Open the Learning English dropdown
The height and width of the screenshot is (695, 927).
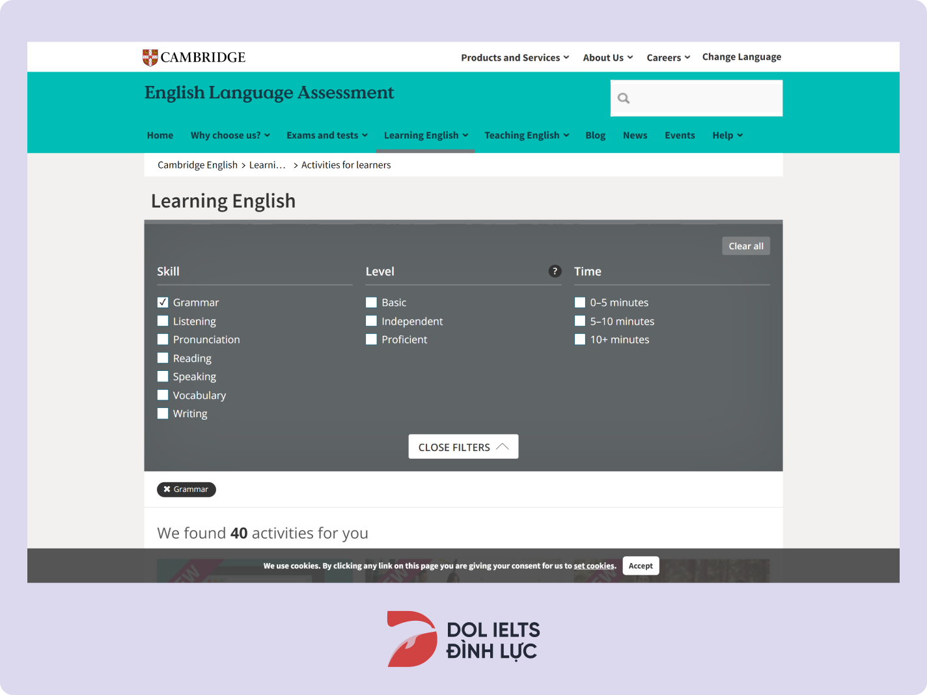[x=426, y=135]
